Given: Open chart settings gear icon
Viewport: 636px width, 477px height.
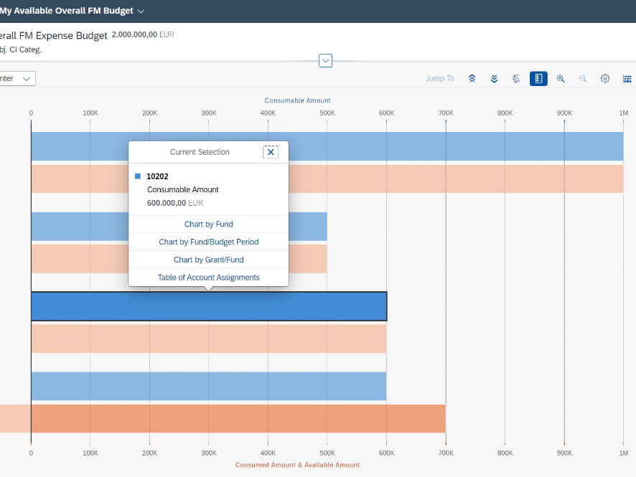Looking at the screenshot, I should [605, 79].
